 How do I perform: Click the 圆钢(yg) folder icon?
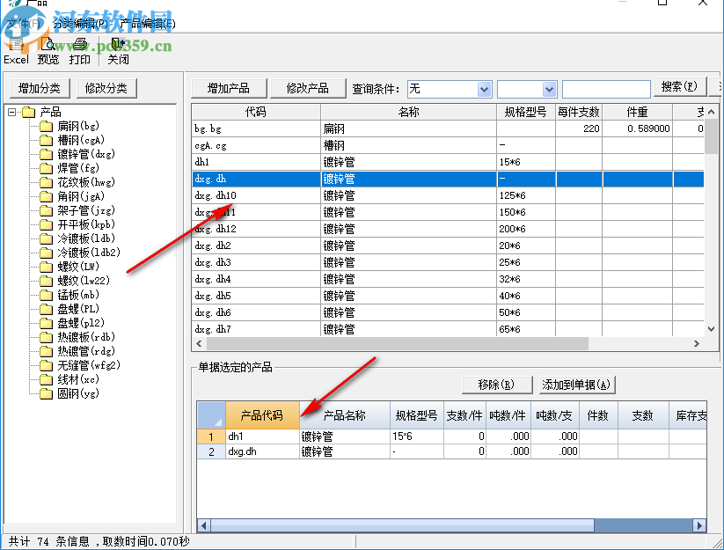tap(46, 393)
